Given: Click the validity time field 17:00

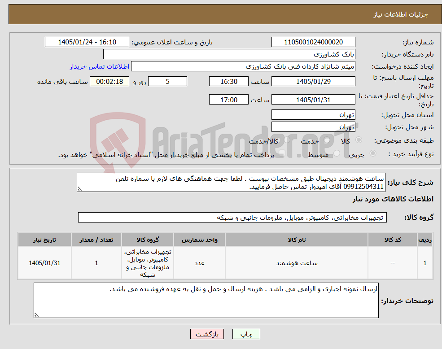Looking at the screenshot, I should (228, 100).
